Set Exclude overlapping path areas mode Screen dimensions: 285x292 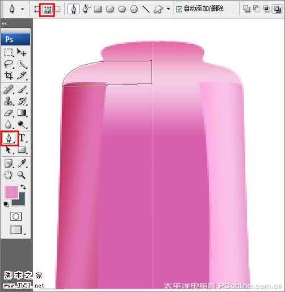click(x=276, y=9)
